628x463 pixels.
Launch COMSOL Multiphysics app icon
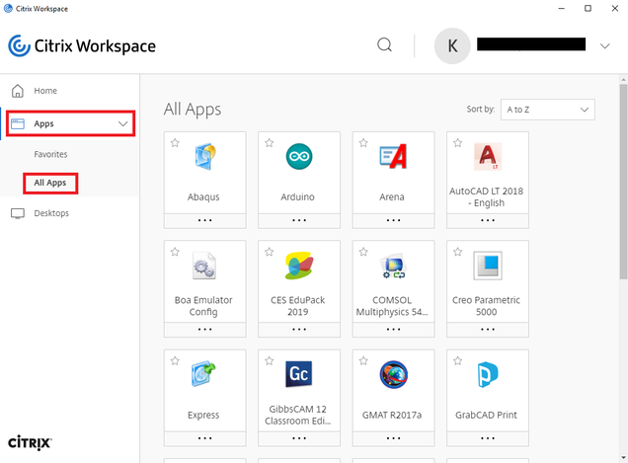coord(392,267)
